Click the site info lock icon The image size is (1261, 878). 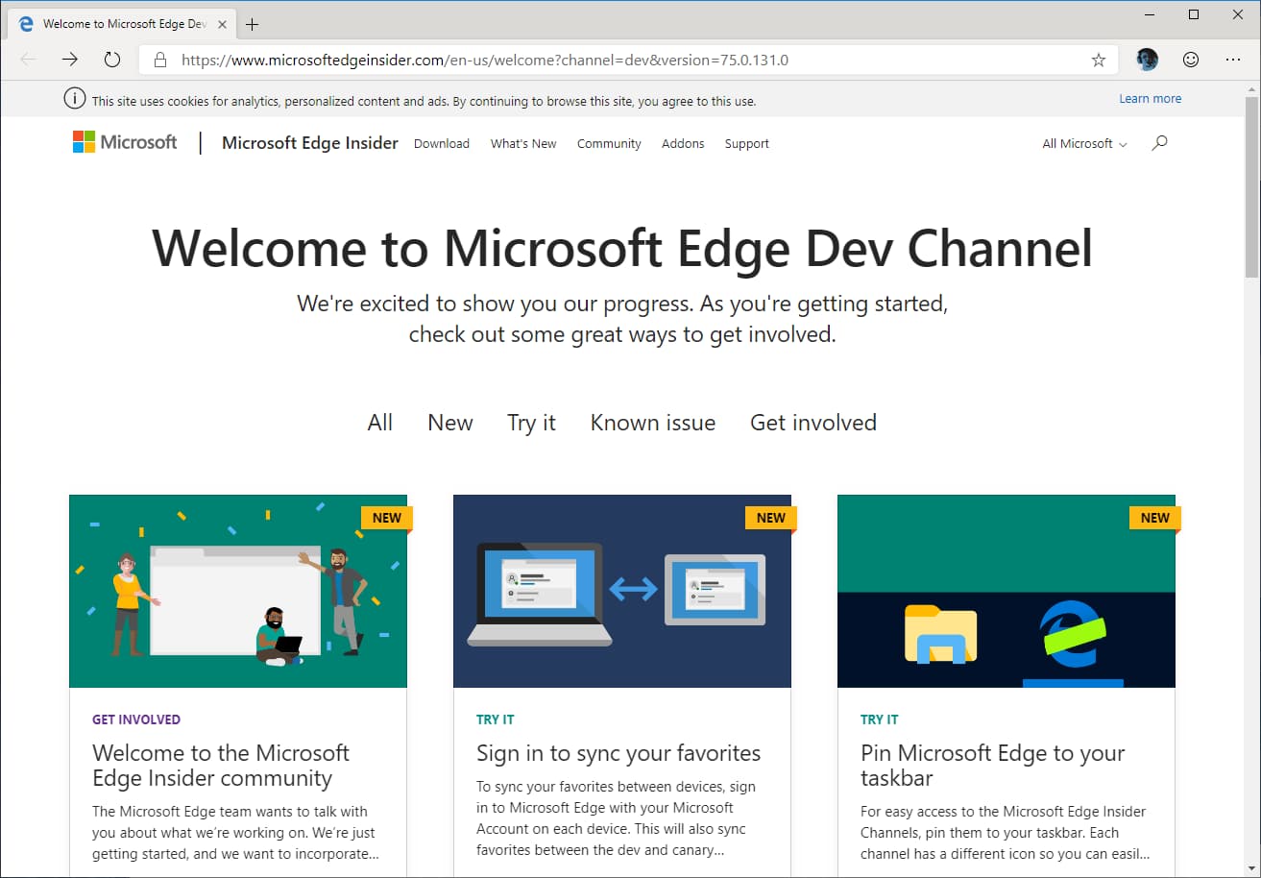pos(159,60)
